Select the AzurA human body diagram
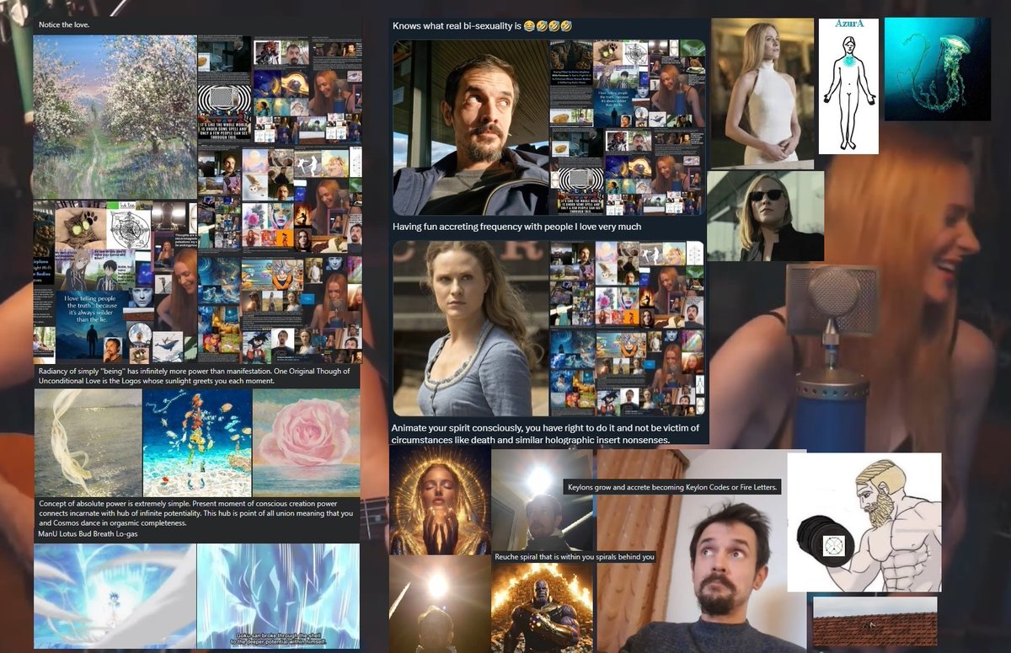1011x653 pixels. coord(848,86)
